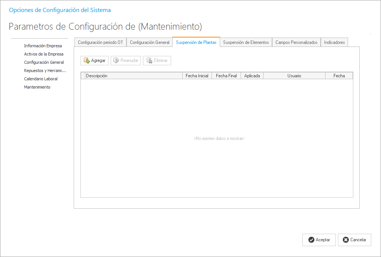The width and height of the screenshot is (381, 257).
Task: Open the Configuración General tab
Action: tap(149, 42)
